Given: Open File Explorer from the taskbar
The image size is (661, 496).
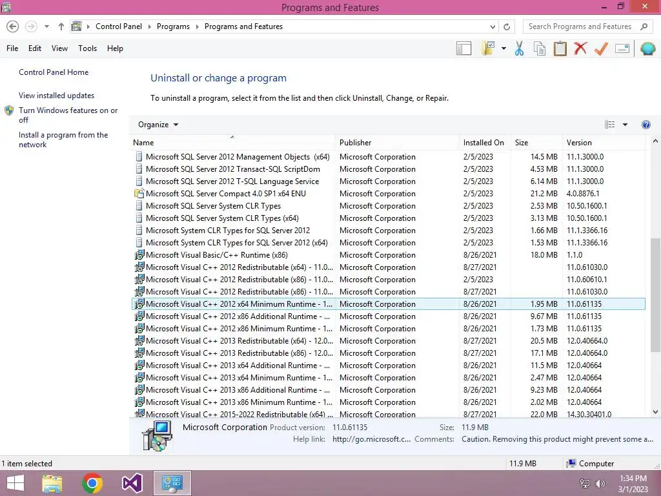Looking at the screenshot, I should (x=52, y=483).
